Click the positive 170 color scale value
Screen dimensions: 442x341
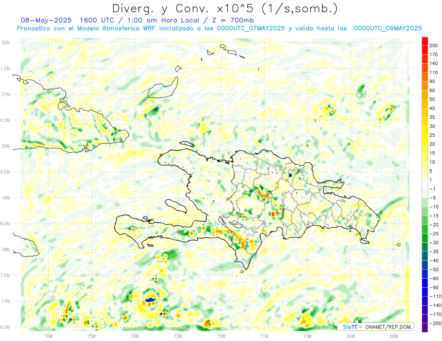tap(434, 54)
